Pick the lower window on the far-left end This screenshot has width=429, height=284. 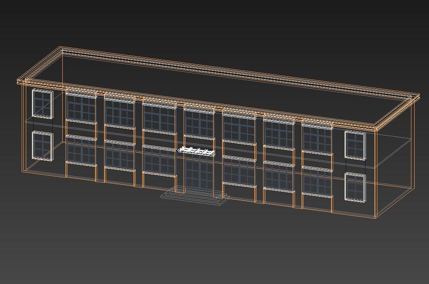point(42,146)
